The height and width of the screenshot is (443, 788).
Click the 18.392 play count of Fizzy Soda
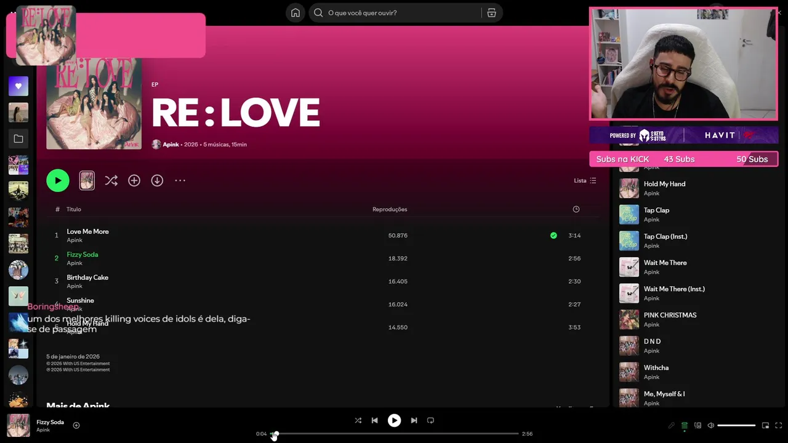point(398,258)
